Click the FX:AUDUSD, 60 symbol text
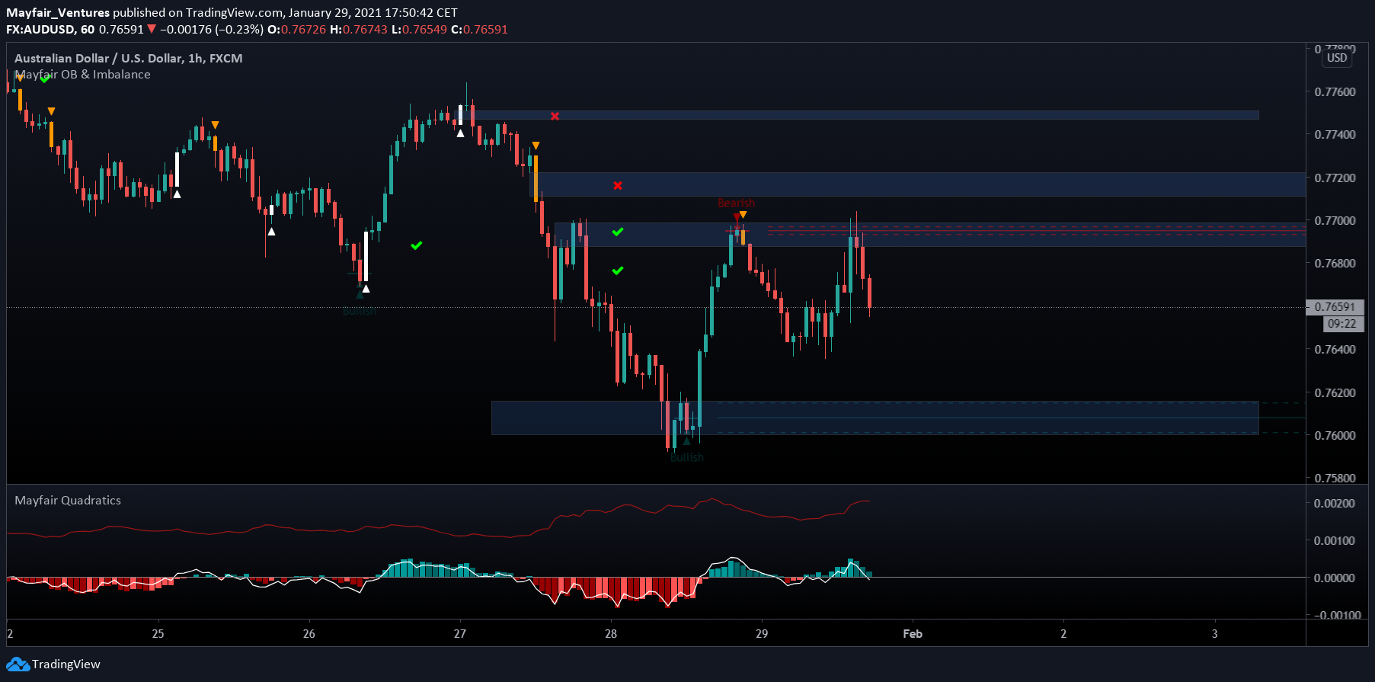Image resolution: width=1375 pixels, height=682 pixels. click(x=50, y=30)
